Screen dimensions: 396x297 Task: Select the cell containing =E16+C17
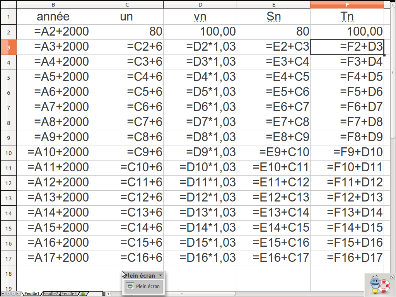pos(273,258)
